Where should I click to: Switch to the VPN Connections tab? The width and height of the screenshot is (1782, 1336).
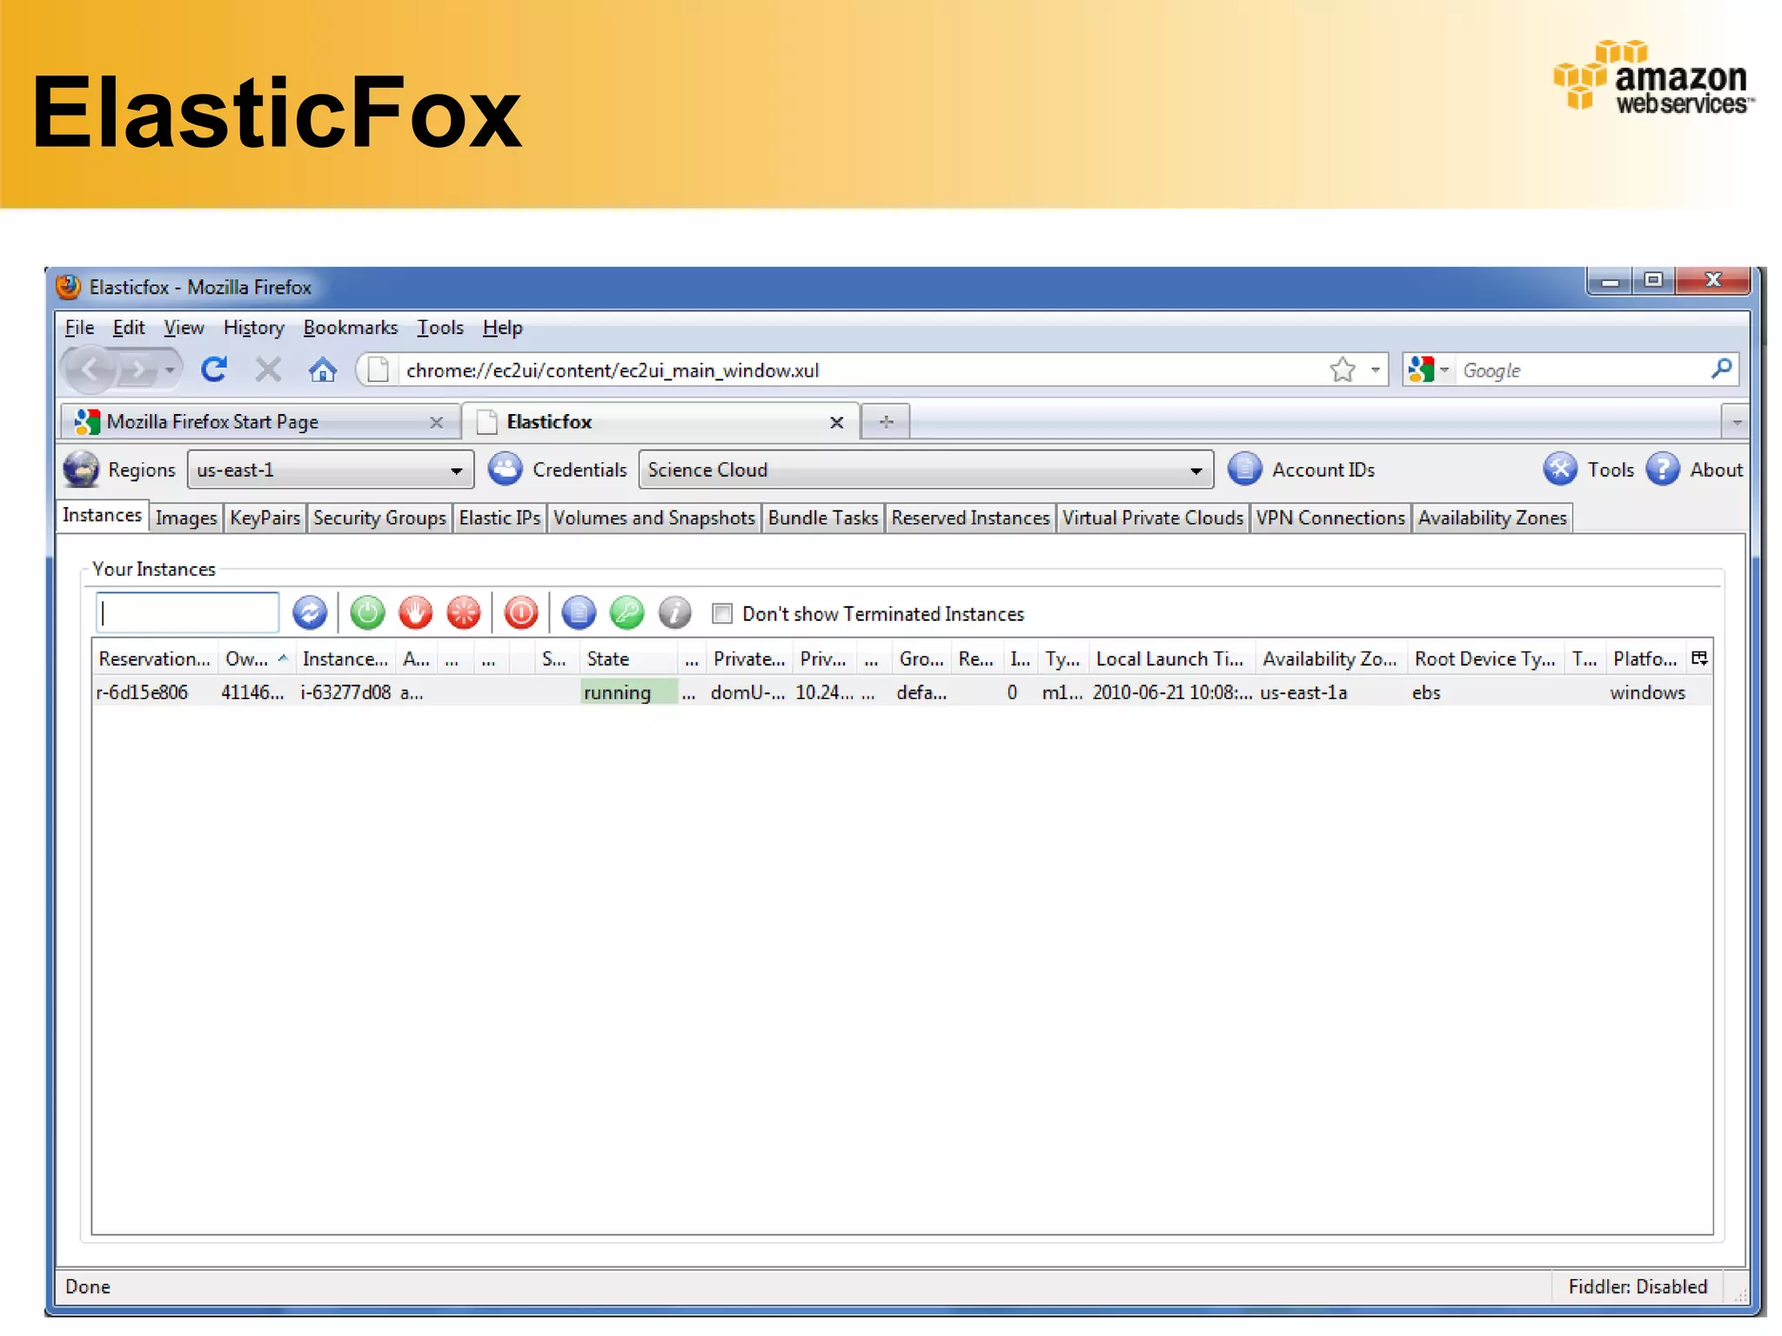(x=1330, y=518)
